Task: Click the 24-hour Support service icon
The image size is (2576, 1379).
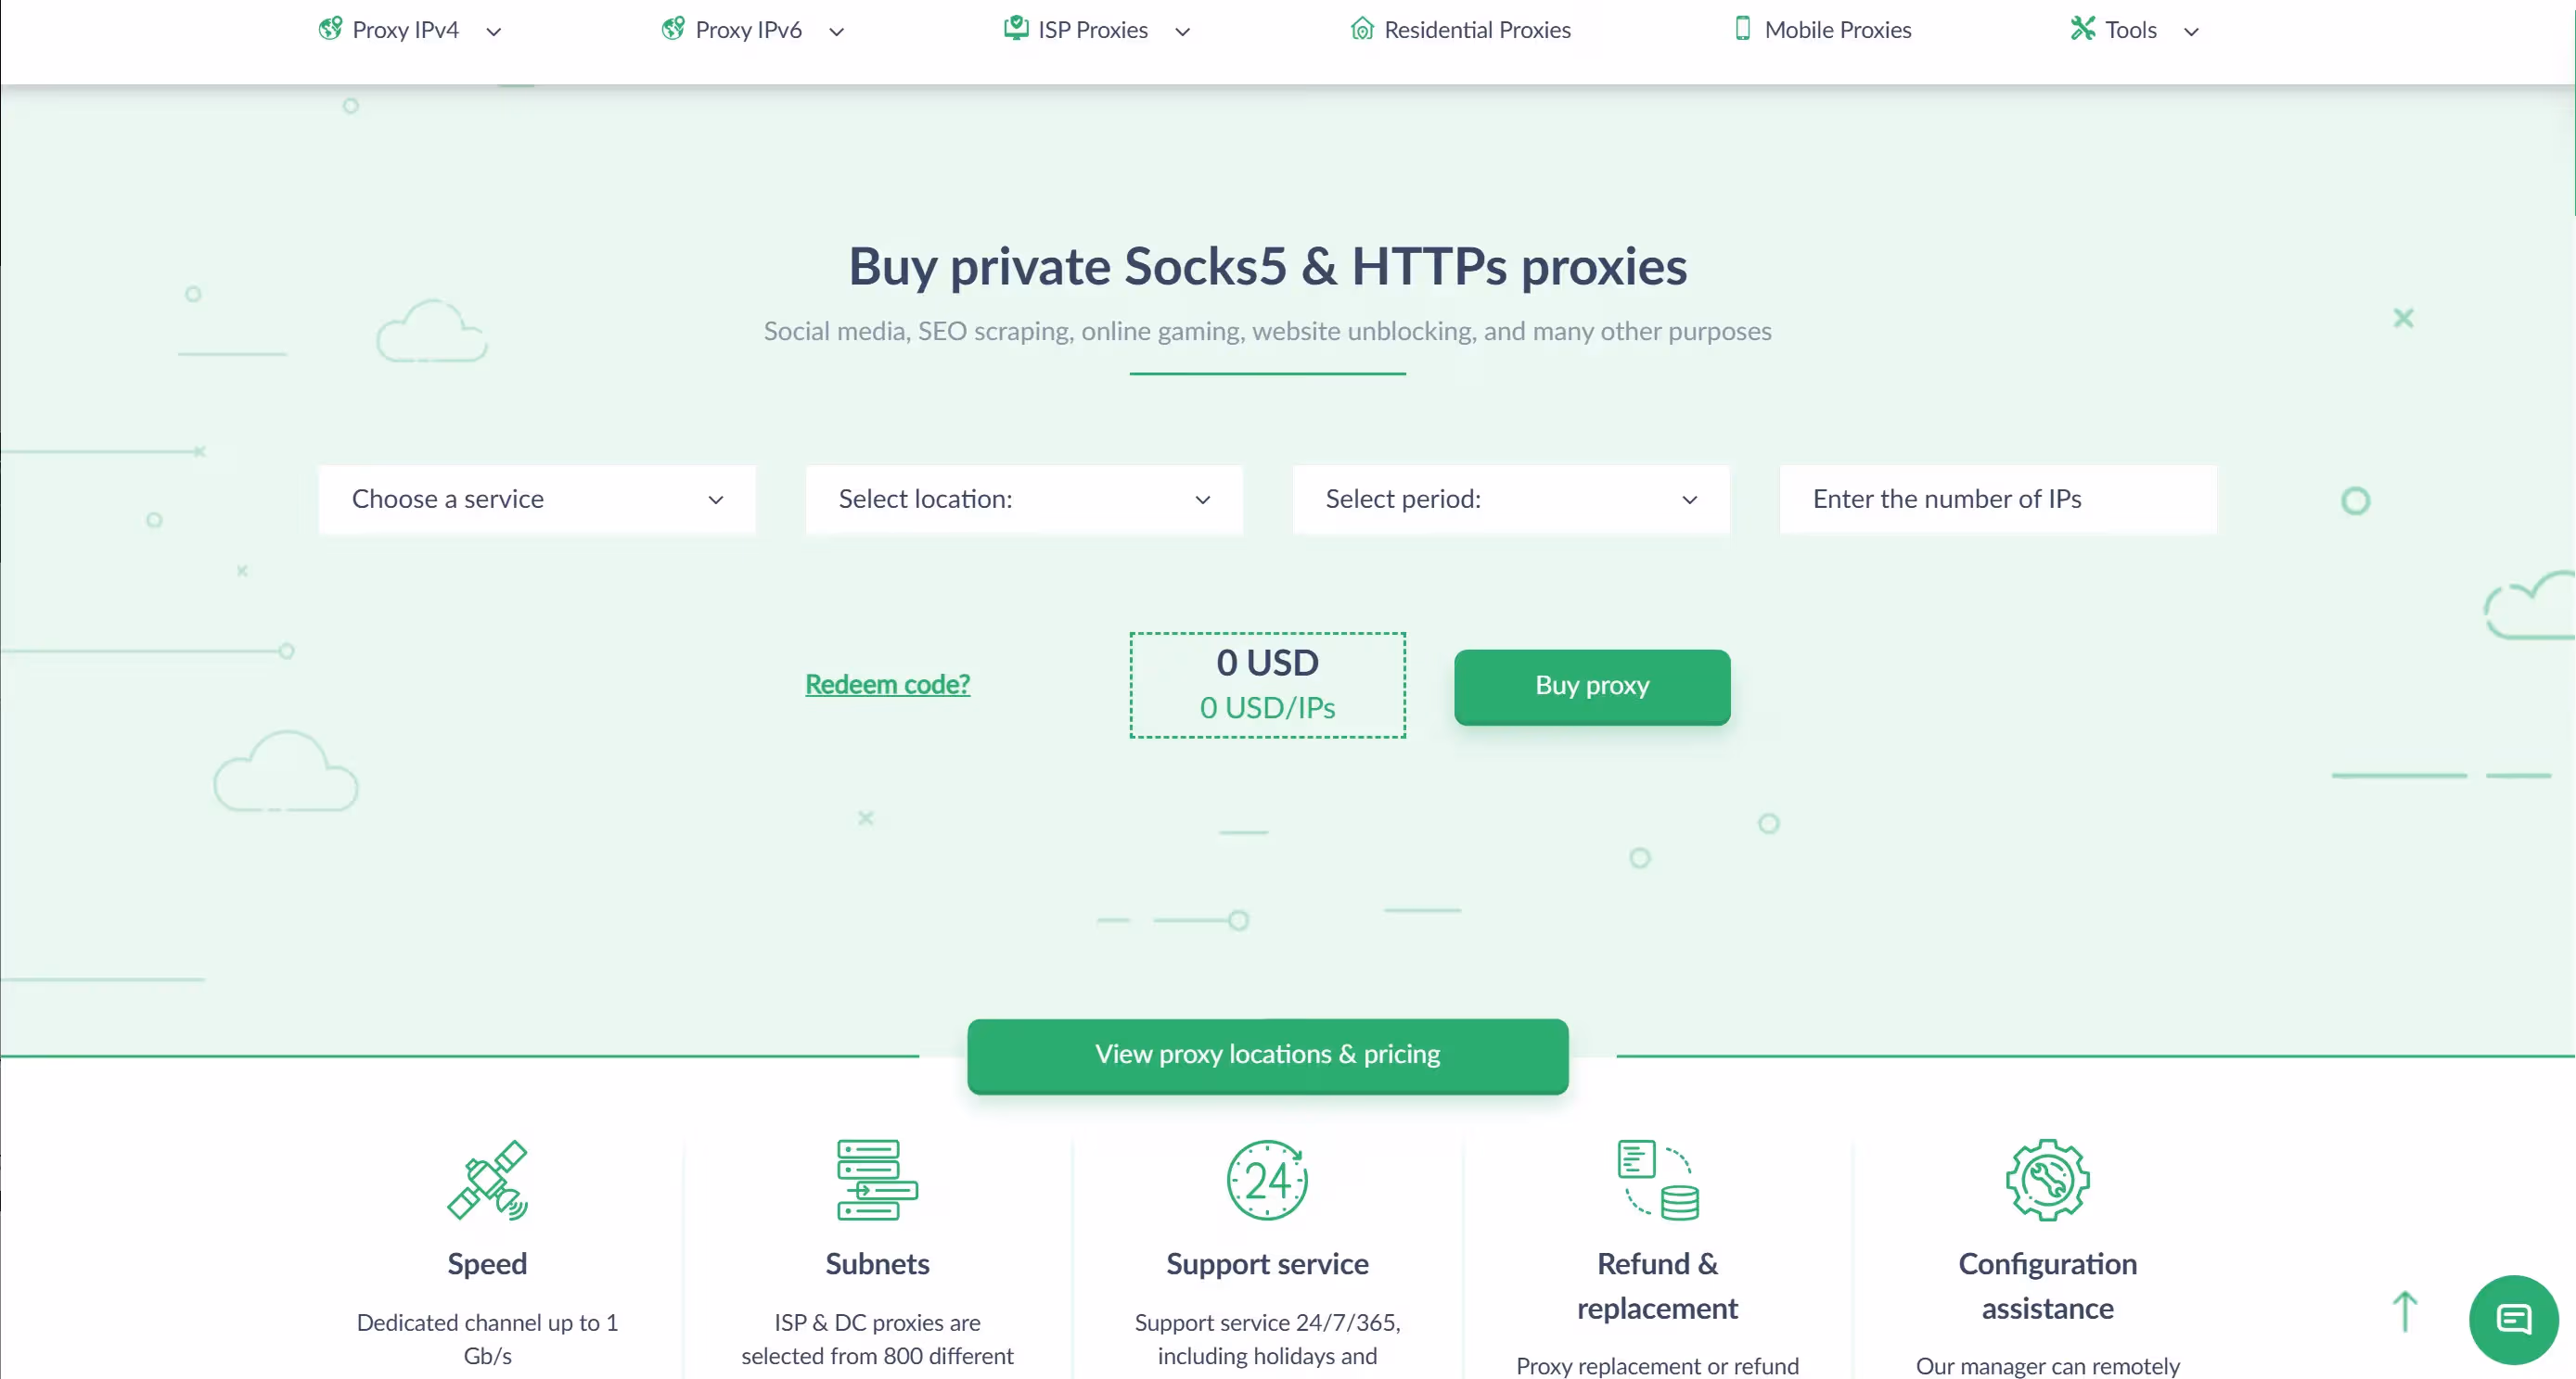Action: 1267,1180
